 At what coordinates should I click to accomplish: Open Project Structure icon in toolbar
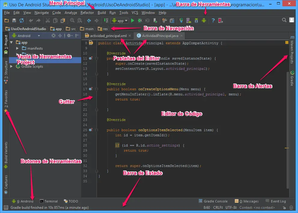click(x=172, y=20)
